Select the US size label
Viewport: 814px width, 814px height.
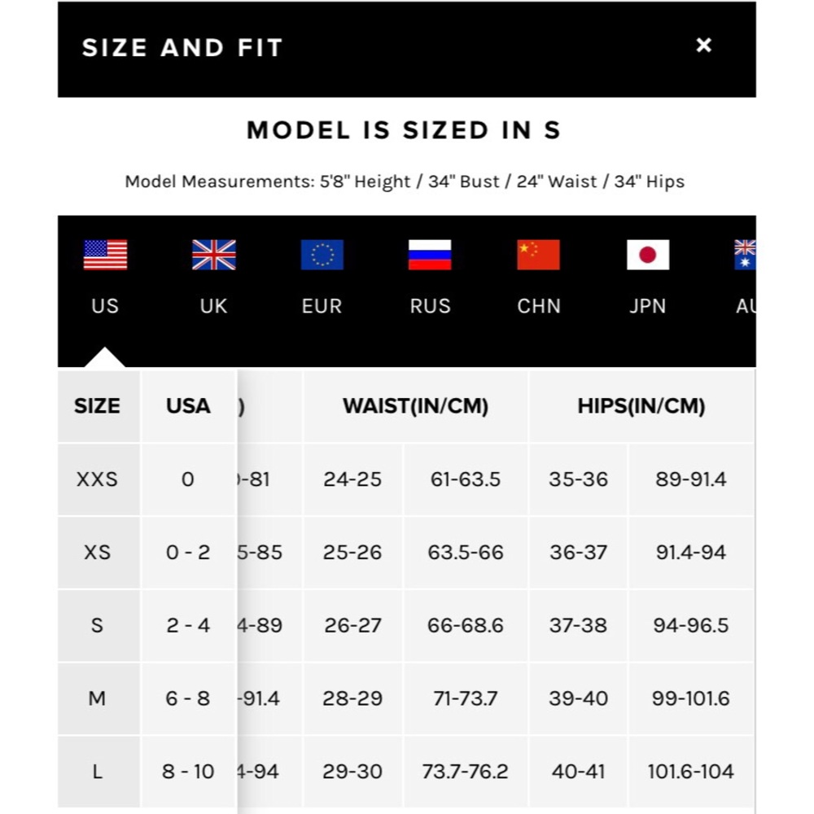click(105, 306)
